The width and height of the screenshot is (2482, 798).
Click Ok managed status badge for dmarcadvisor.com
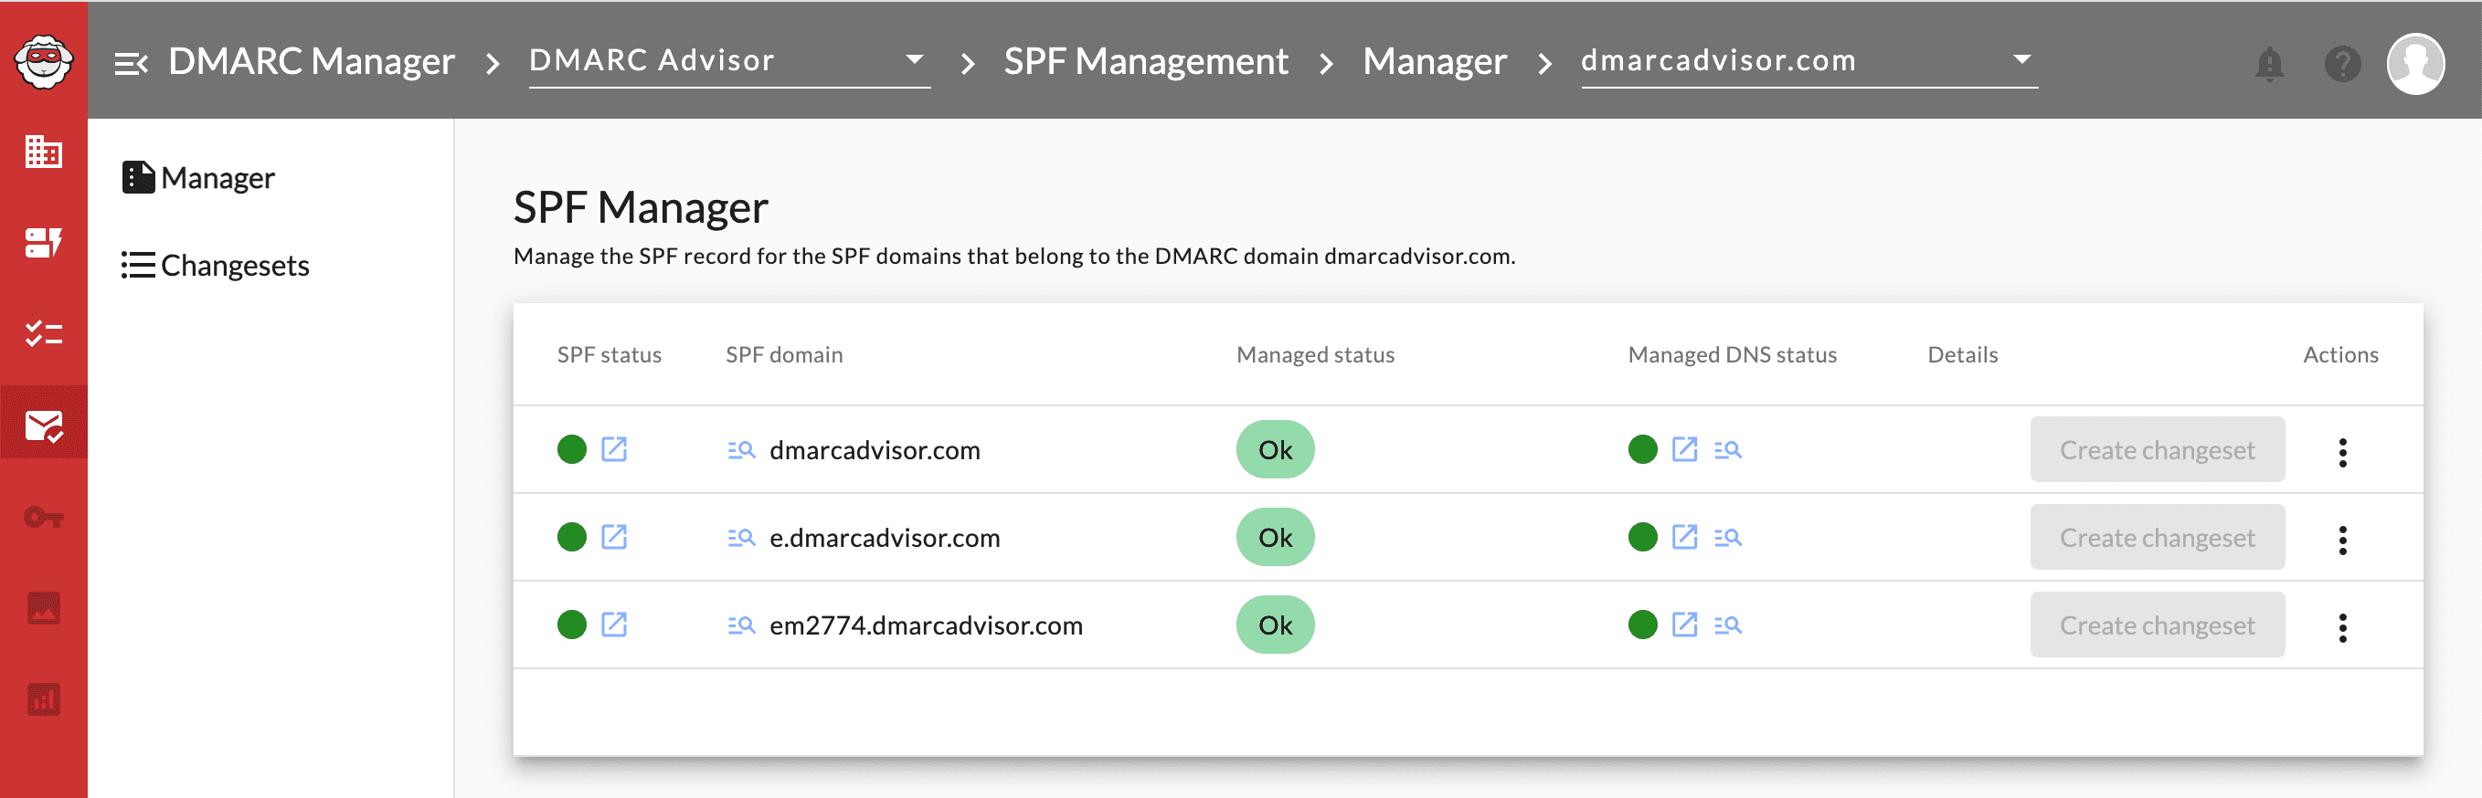point(1275,449)
